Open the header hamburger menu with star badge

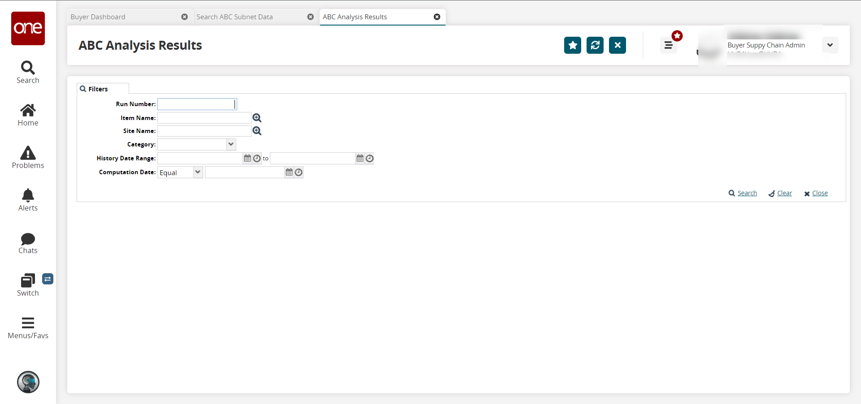pos(669,45)
